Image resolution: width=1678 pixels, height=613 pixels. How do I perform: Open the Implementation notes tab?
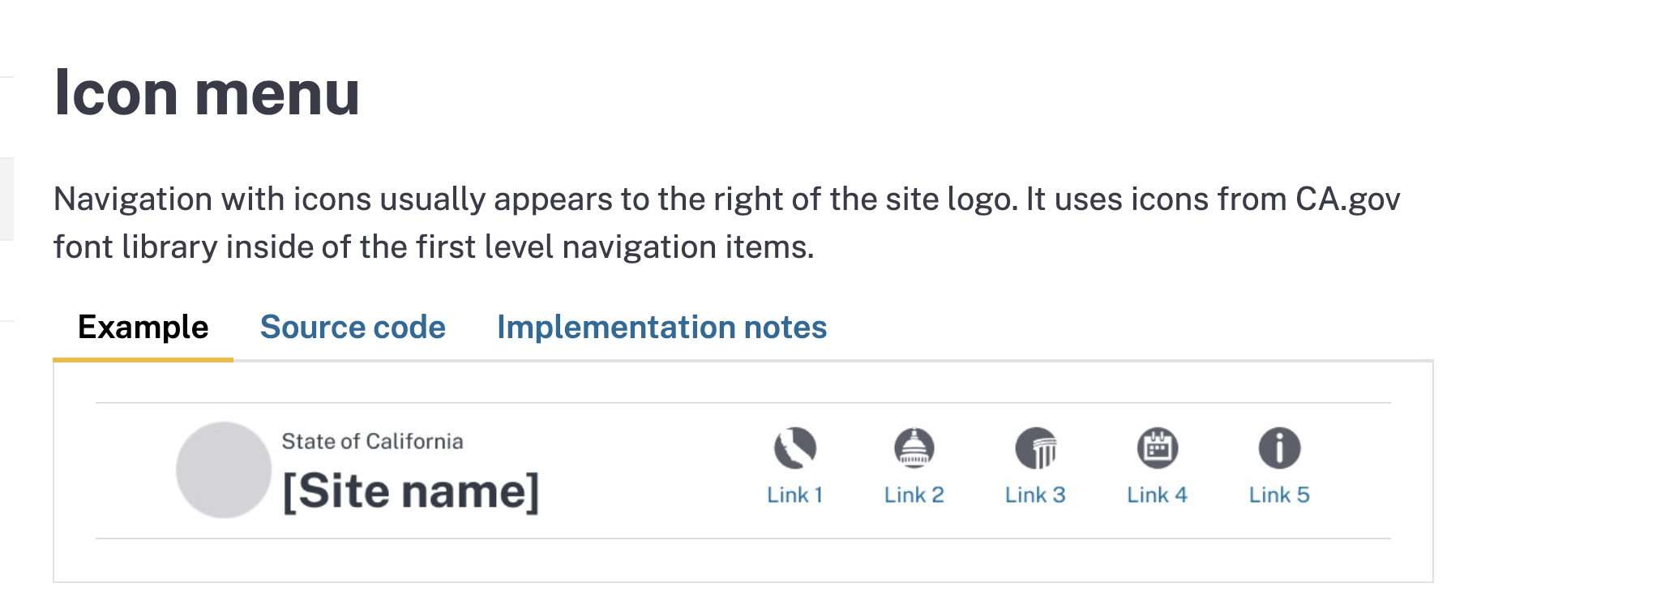(x=662, y=328)
